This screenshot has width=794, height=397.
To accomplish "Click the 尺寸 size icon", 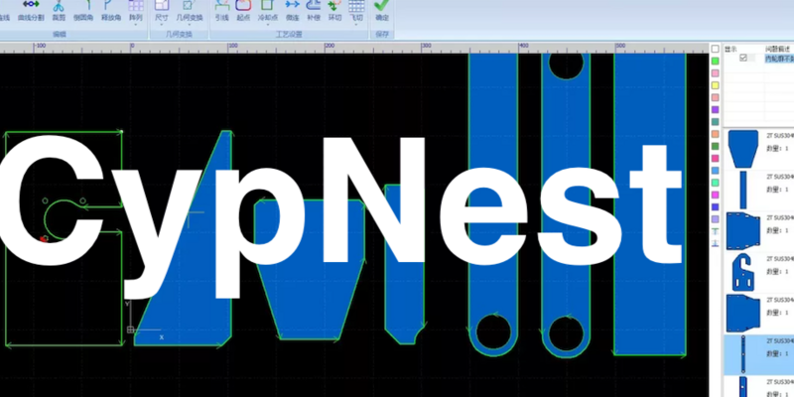I will (162, 6).
